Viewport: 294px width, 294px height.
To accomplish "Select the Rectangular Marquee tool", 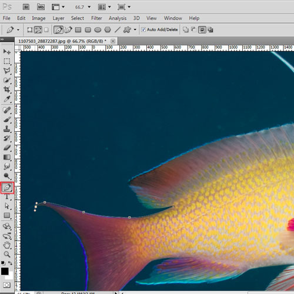I will click(7, 61).
